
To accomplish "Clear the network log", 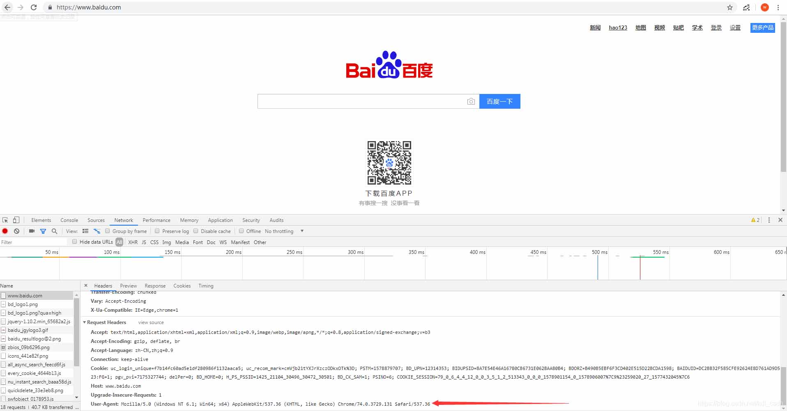I will point(16,231).
